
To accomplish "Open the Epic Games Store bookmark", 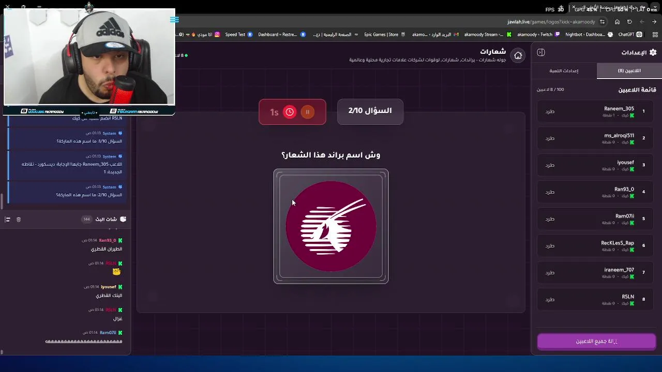I will tap(386, 35).
